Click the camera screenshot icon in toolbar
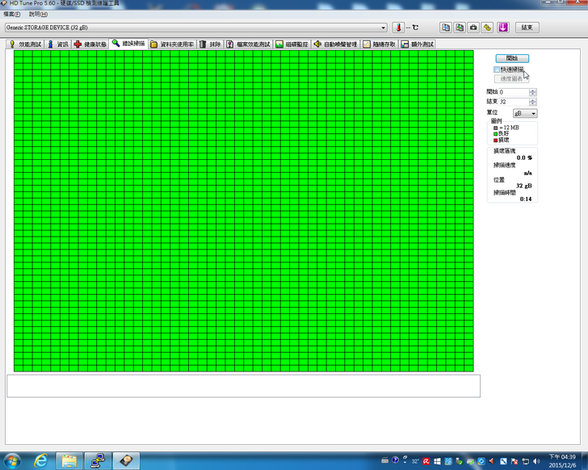The height and width of the screenshot is (470, 588). pos(473,27)
